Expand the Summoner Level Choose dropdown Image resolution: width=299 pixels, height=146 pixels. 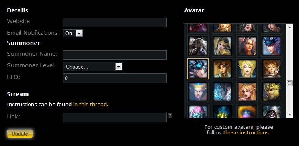coord(93,67)
